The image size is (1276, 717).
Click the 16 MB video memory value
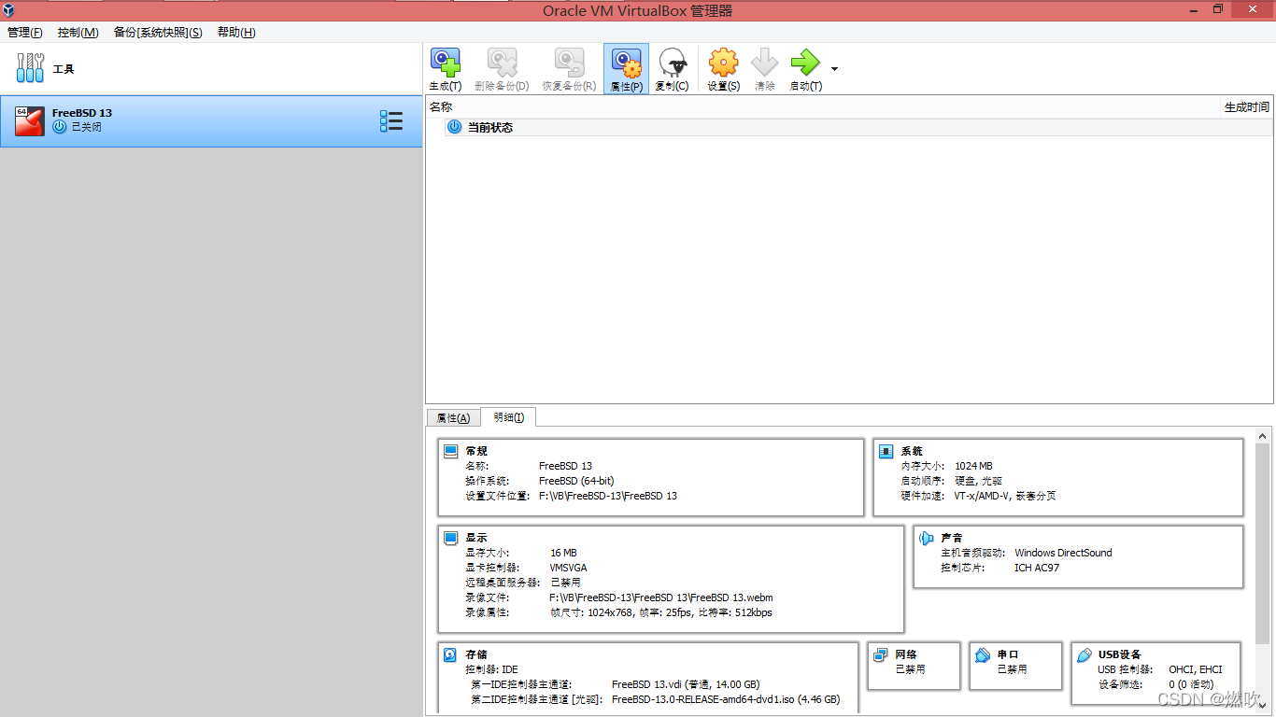click(x=564, y=553)
